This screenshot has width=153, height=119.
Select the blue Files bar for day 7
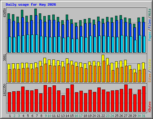36,25
